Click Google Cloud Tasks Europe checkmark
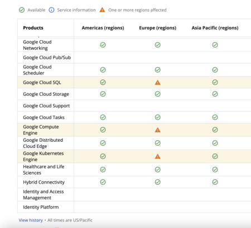Image resolution: width=251 pixels, height=228 pixels. pos(158,117)
